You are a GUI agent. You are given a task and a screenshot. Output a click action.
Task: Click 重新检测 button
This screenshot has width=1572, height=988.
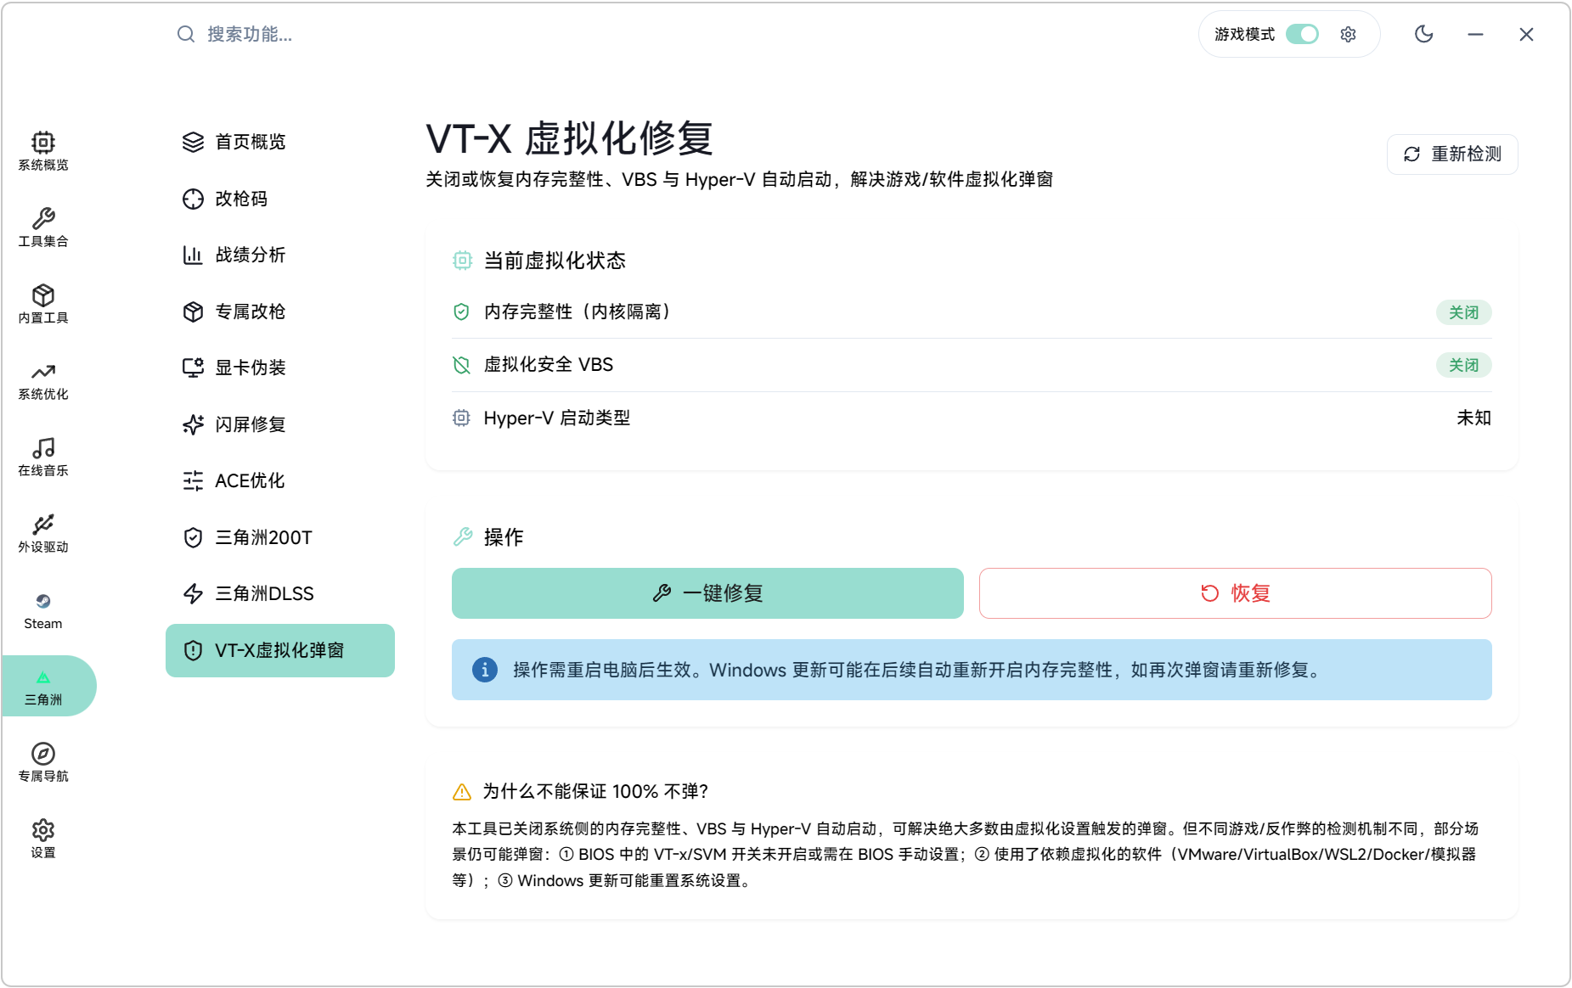click(x=1452, y=154)
